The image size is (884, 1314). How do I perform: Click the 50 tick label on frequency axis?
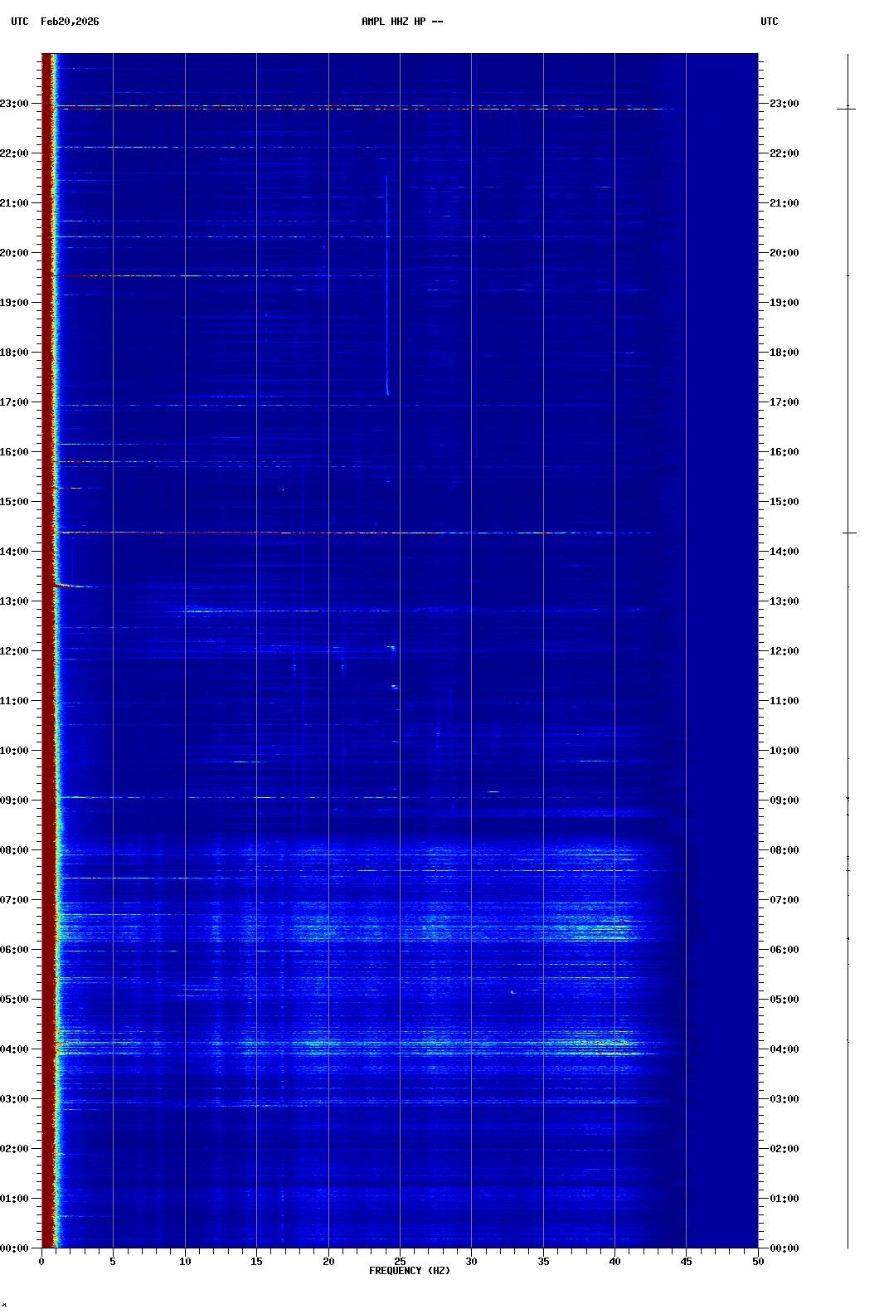click(757, 1261)
